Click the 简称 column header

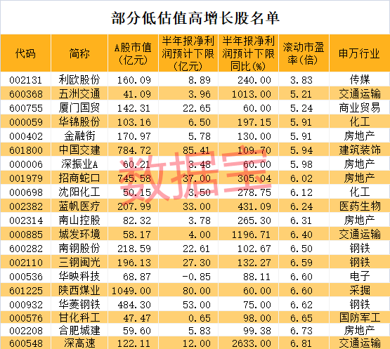[x=79, y=53]
